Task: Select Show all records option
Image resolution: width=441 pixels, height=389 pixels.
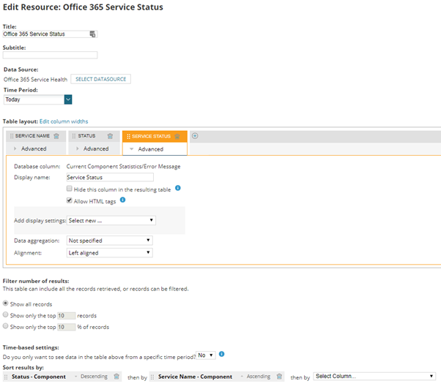Action: (5, 303)
